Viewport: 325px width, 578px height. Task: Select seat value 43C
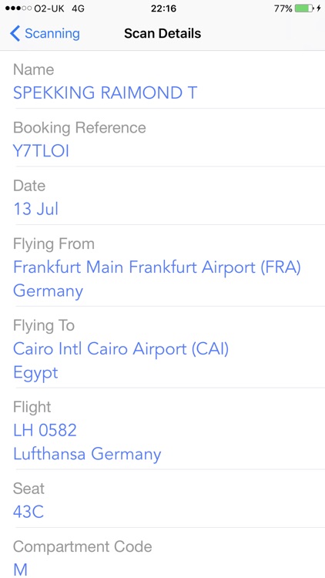pyautogui.click(x=28, y=512)
